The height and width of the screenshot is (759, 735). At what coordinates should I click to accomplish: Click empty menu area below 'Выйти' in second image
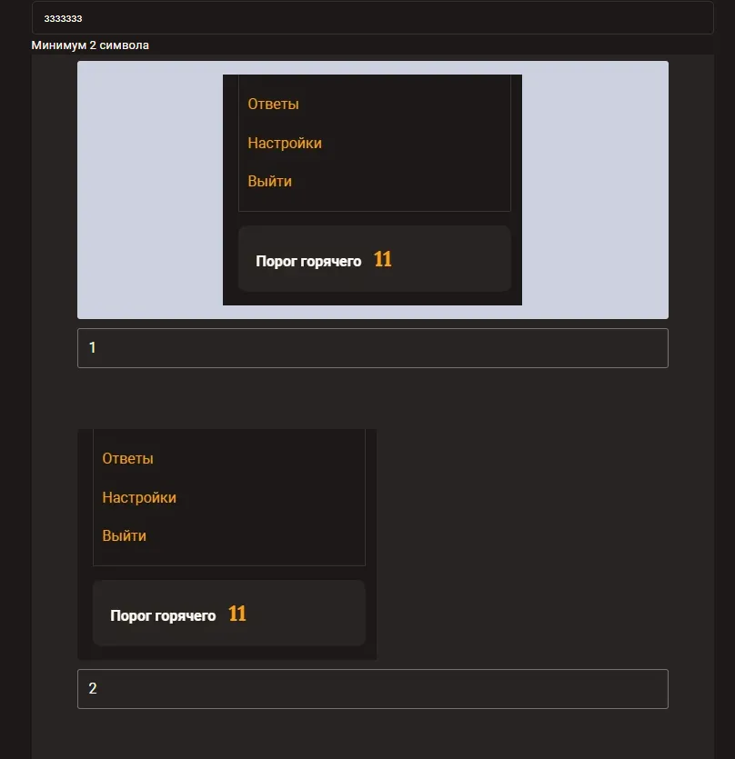point(227,554)
